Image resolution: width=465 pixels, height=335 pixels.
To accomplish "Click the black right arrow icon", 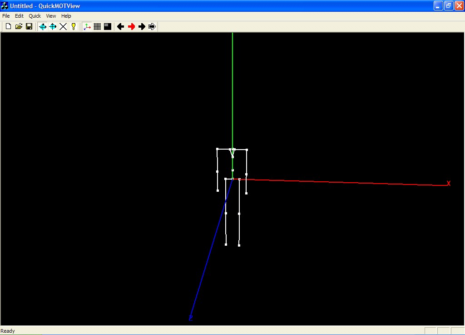I will [x=142, y=27].
